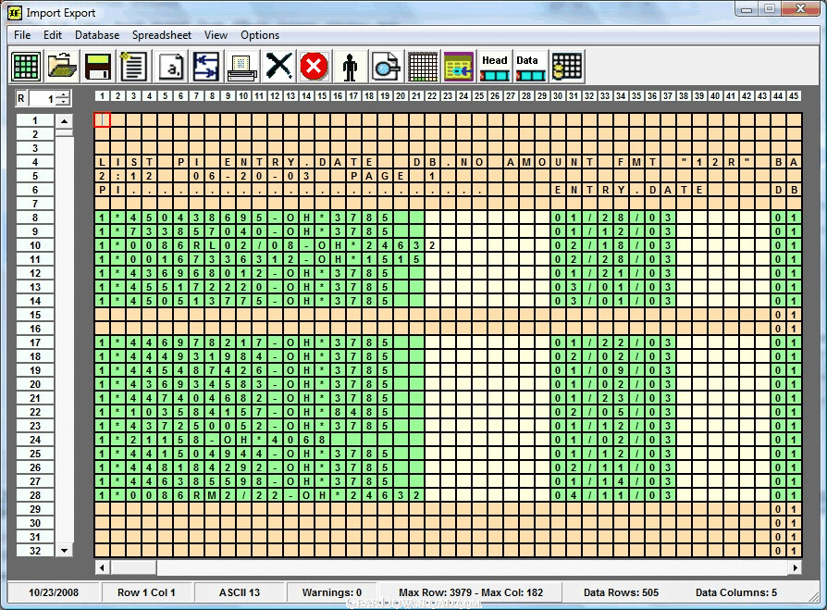
Task: Click the Head toolbar button
Action: tap(494, 67)
